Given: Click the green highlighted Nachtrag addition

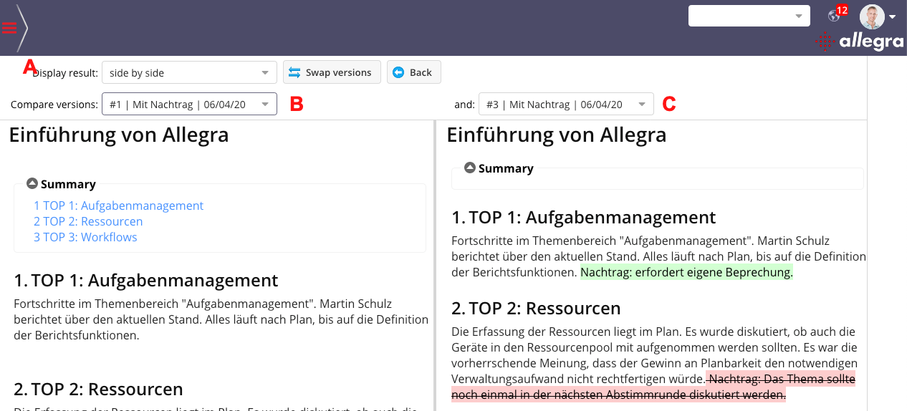Looking at the screenshot, I should click(x=686, y=272).
